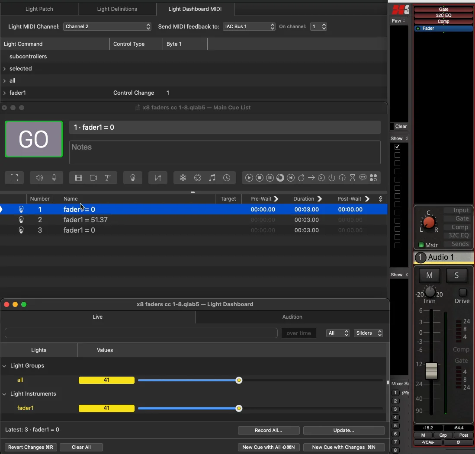Screen dimensions: 475x454
Task: Adjust the On channel stepper
Action: (x=324, y=26)
